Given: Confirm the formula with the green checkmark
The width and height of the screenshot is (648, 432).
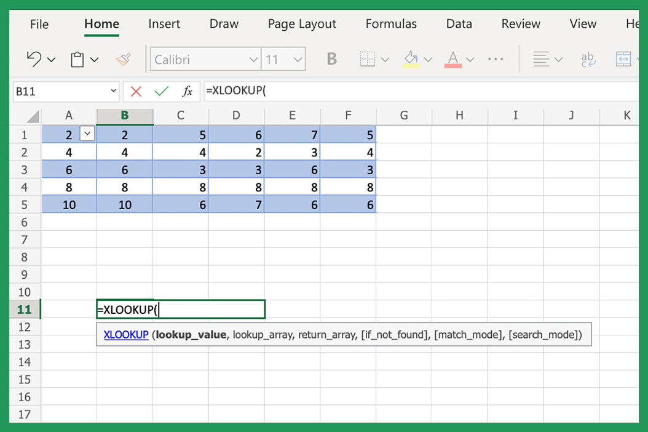Looking at the screenshot, I should 161,91.
